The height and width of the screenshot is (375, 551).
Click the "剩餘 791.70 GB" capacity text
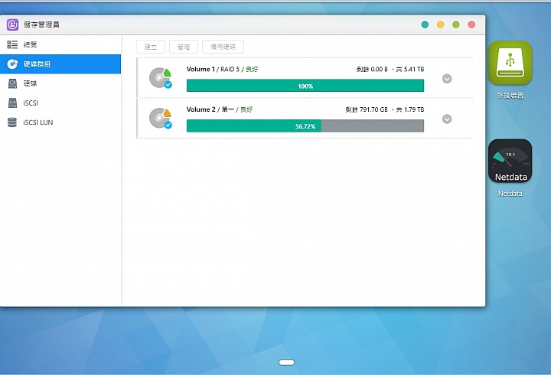pos(367,109)
